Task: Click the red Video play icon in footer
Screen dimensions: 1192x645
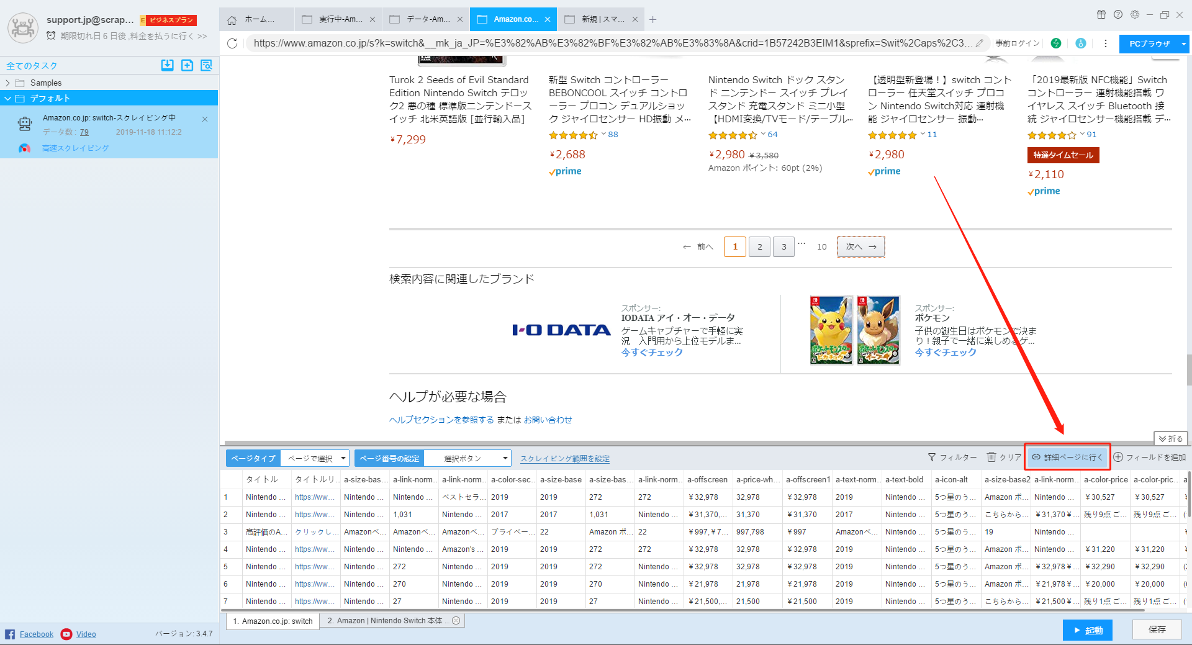Action: tap(66, 634)
